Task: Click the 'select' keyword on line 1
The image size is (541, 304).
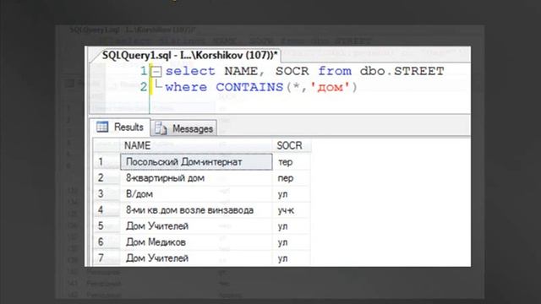Action: click(x=190, y=71)
